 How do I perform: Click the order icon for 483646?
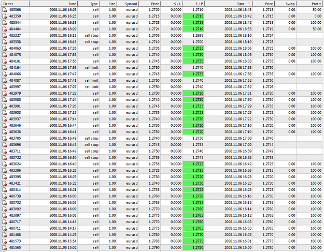coord(4,125)
